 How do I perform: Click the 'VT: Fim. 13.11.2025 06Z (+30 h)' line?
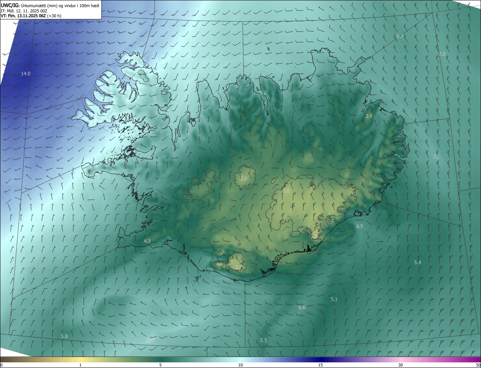click(31, 16)
